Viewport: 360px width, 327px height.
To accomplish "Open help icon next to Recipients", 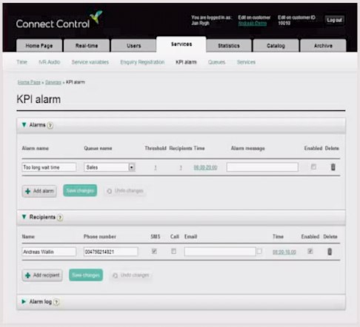I will [x=60, y=218].
